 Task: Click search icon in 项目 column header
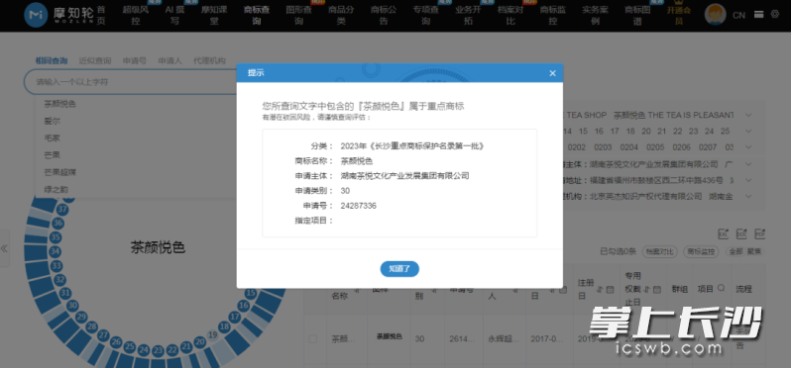721,289
